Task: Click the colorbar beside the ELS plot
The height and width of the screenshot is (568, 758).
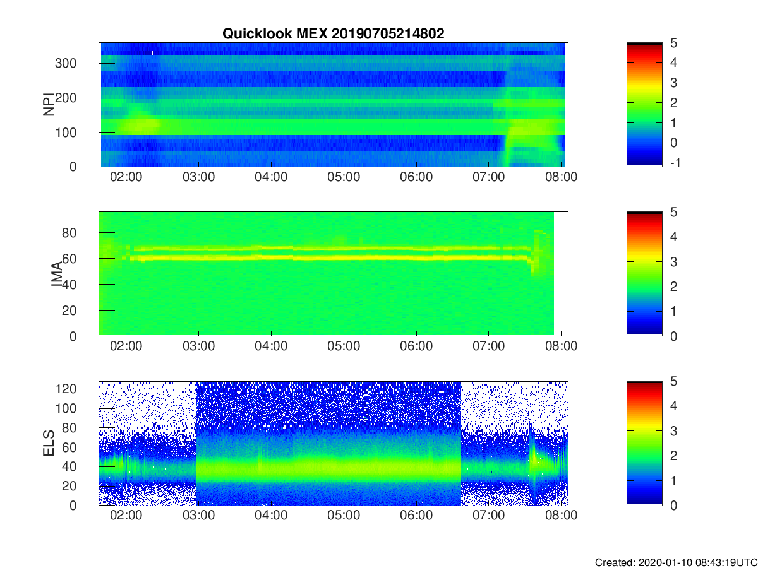Action: pos(644,443)
